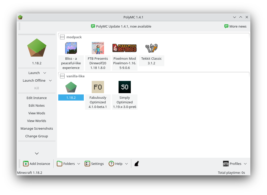Click the Bliss peaceful-like experience icon
This screenshot has height=195, width=267.
coord(71,48)
